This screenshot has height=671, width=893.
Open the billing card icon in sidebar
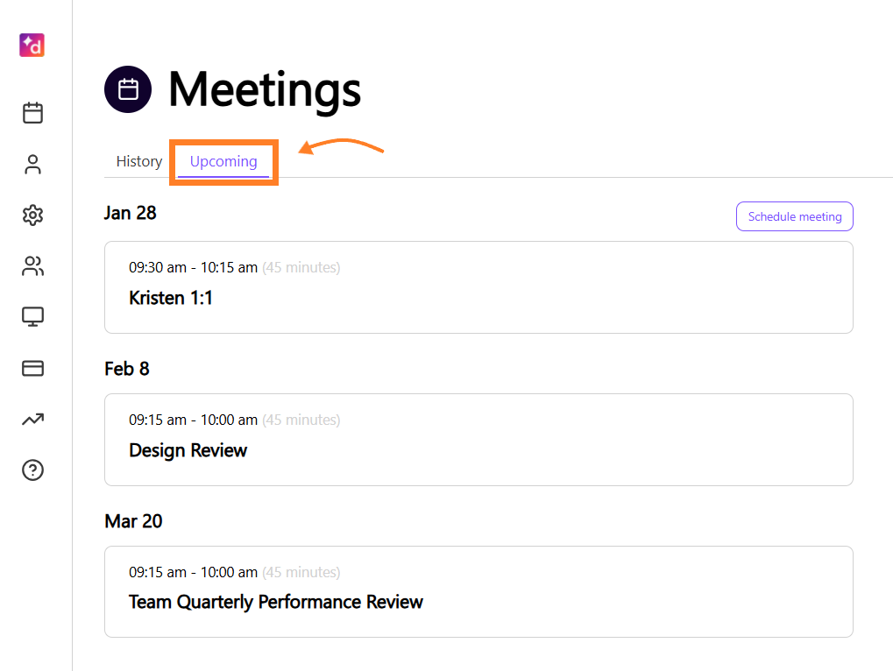point(32,368)
